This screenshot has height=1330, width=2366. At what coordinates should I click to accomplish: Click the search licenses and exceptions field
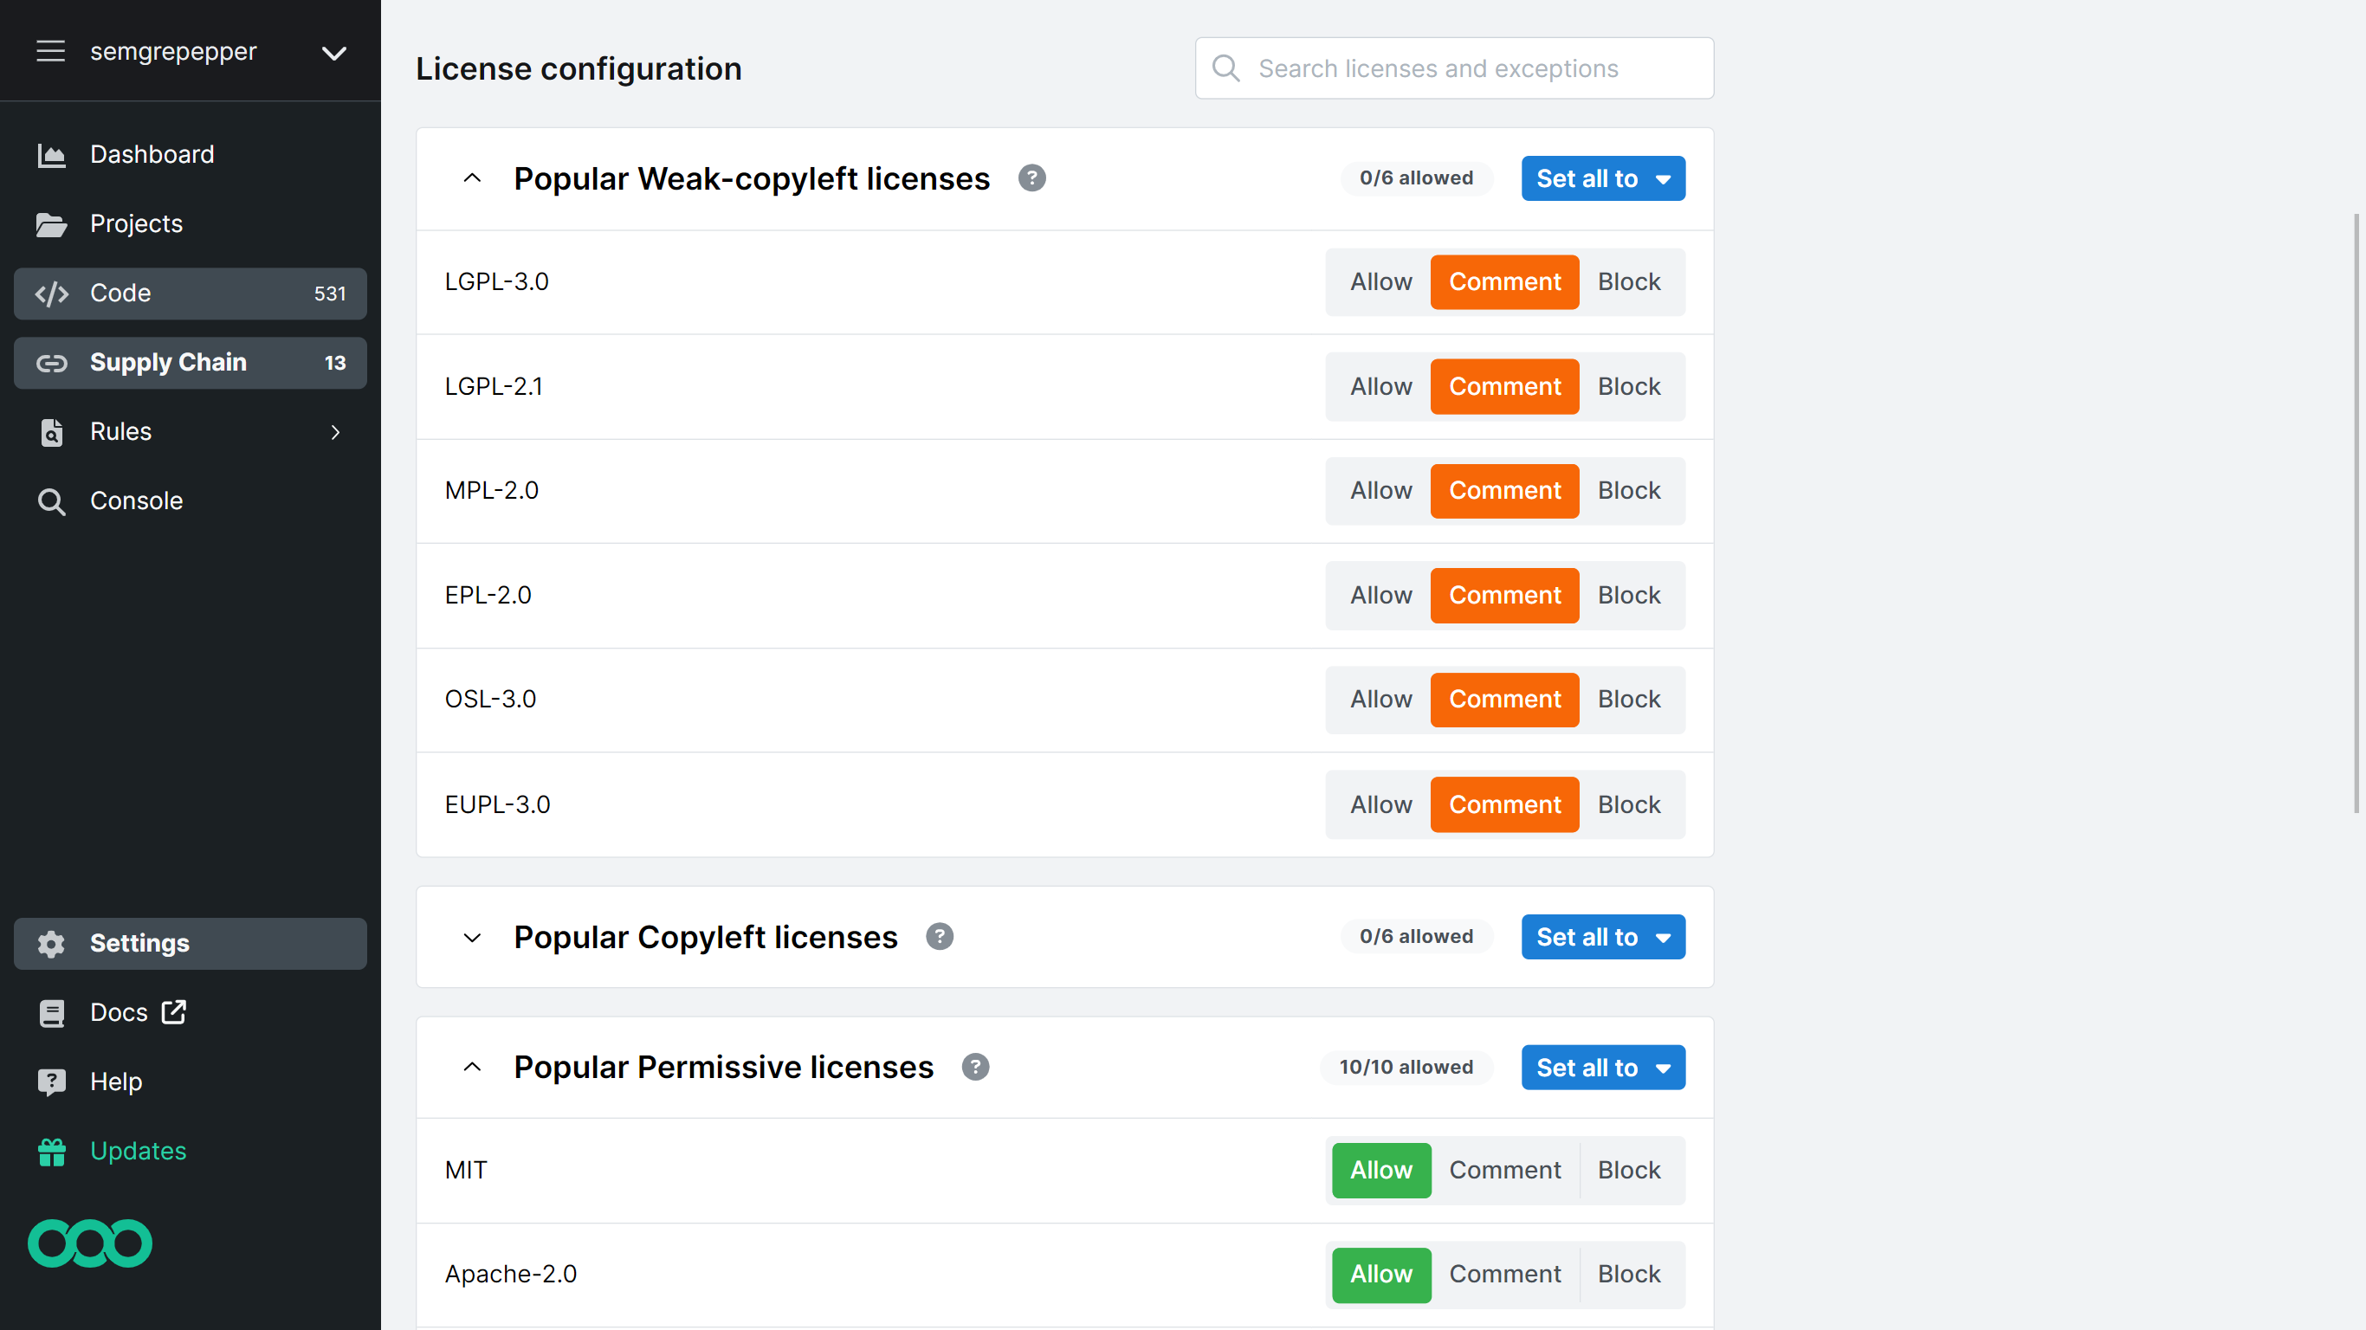[x=1470, y=68]
